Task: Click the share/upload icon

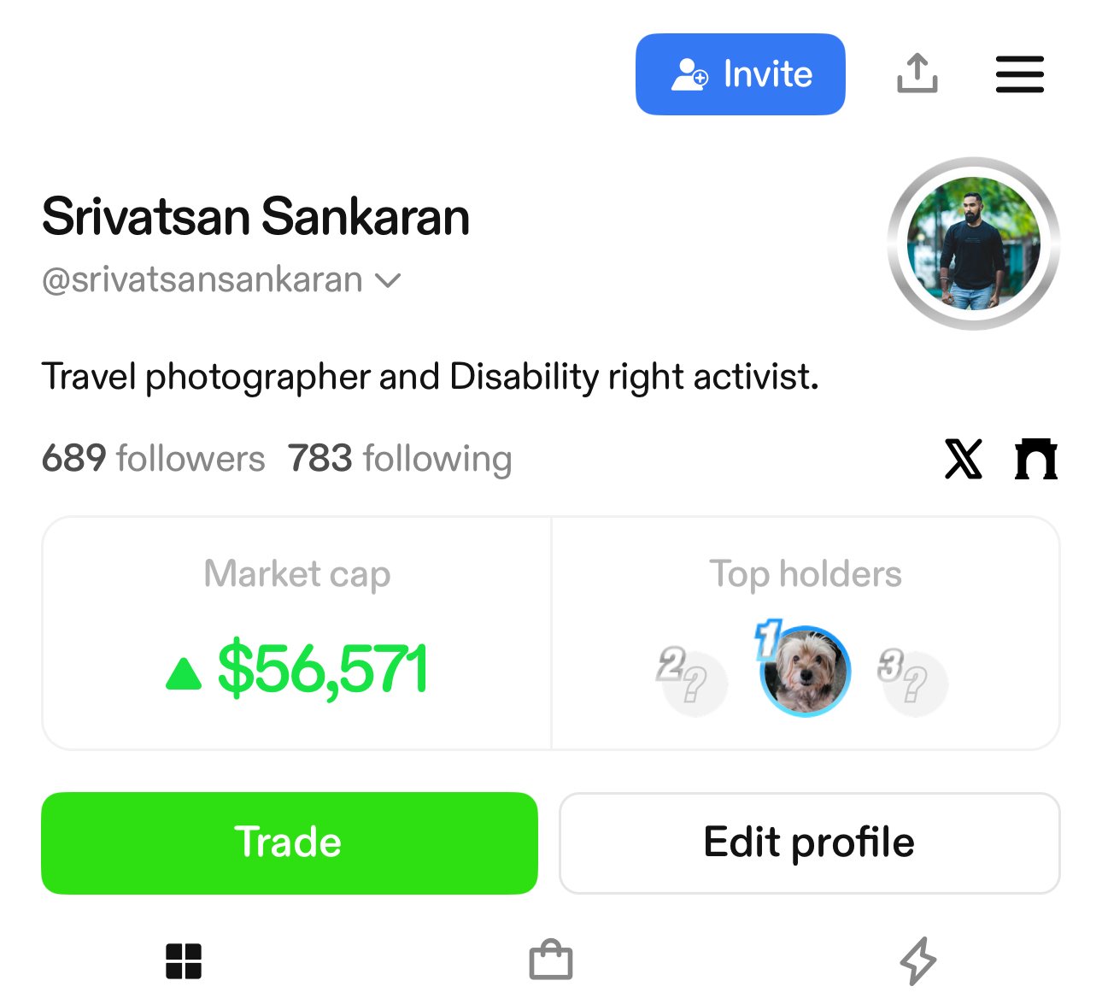Action: coord(917,73)
